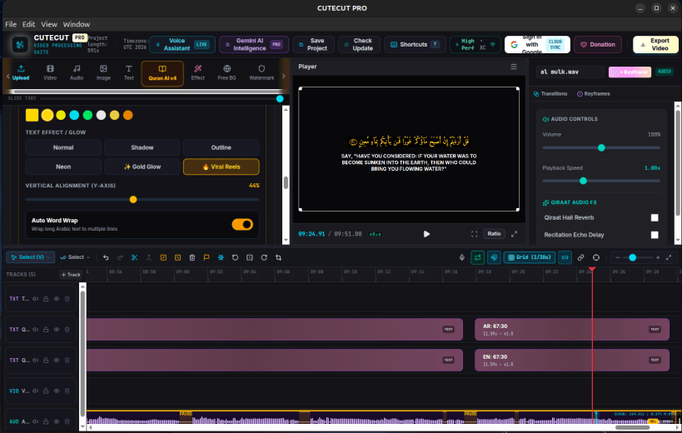The image size is (682, 433).
Task: Click the + Track button
Action: coord(71,274)
